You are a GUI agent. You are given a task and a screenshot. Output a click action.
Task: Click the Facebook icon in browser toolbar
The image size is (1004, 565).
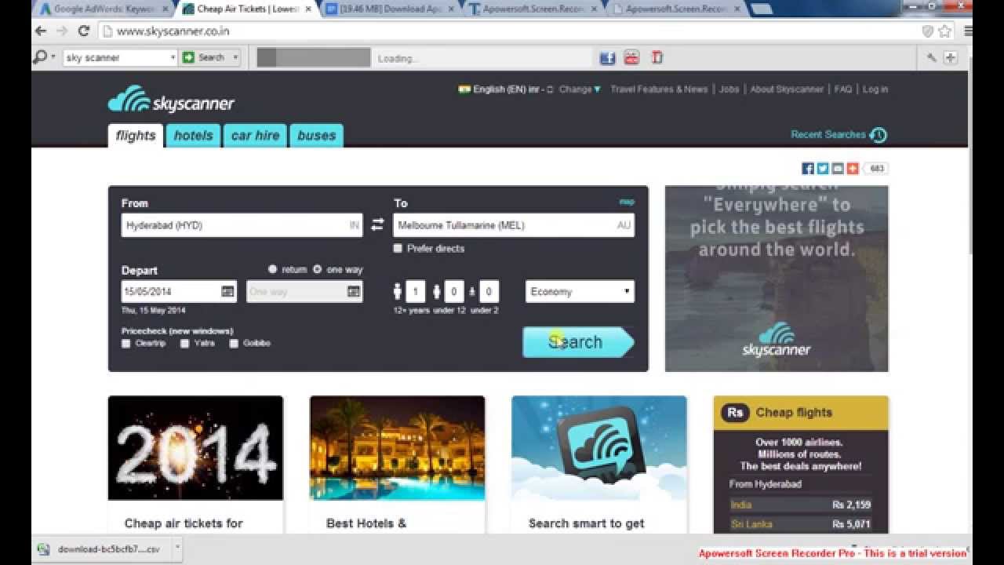point(607,58)
